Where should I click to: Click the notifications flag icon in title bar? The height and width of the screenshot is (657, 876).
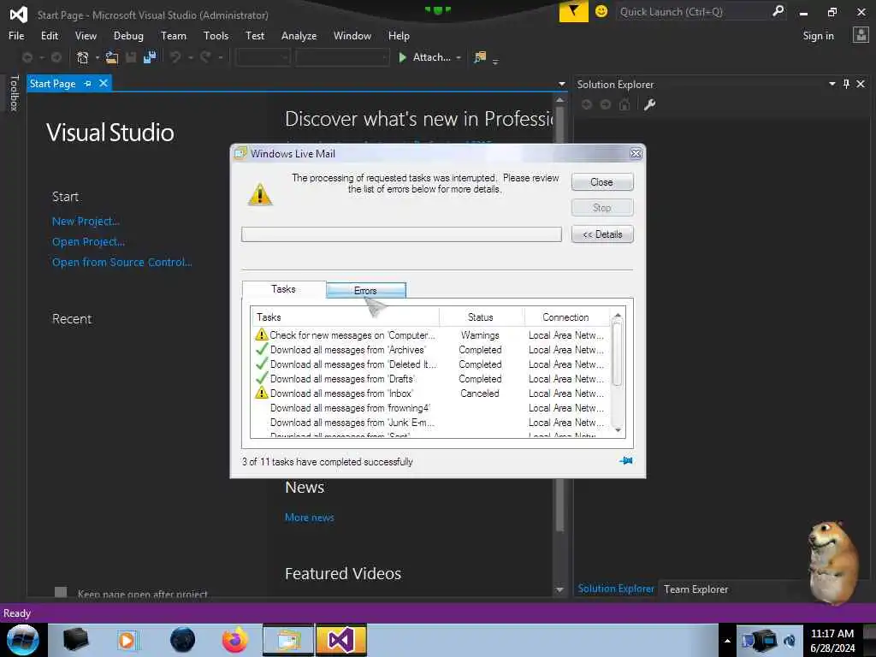(x=573, y=11)
